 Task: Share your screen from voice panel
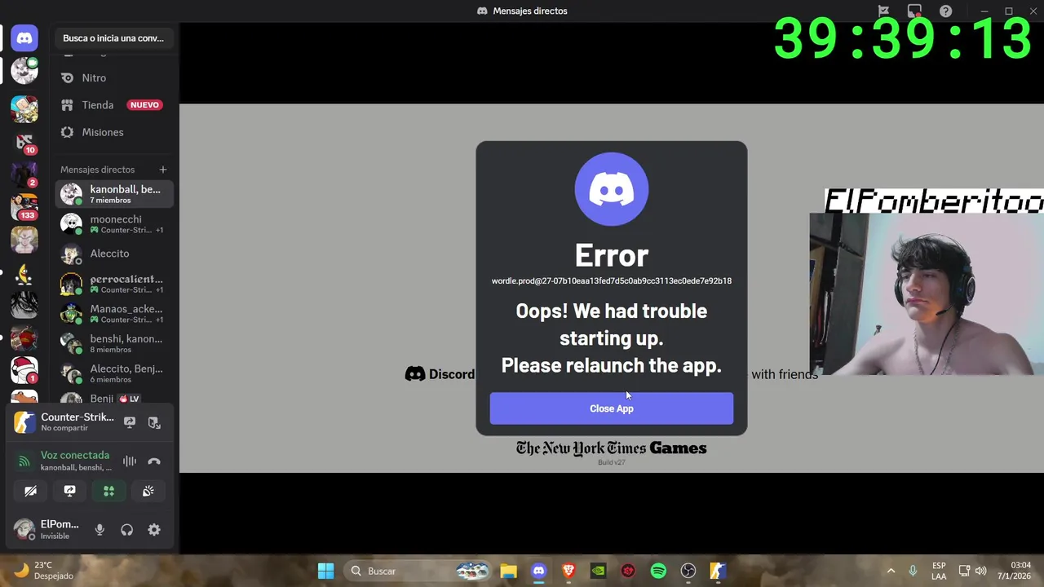[x=69, y=491]
